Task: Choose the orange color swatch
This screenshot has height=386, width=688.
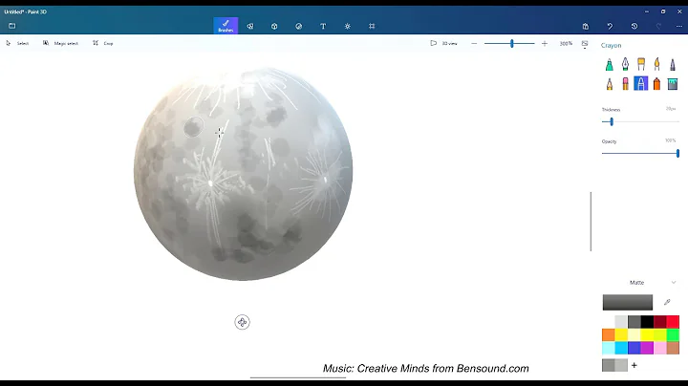Action: (608, 335)
